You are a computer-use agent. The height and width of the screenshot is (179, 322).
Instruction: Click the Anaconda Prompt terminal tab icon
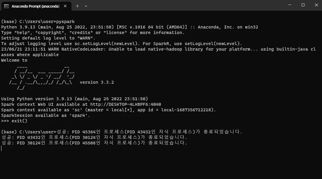(6, 6)
